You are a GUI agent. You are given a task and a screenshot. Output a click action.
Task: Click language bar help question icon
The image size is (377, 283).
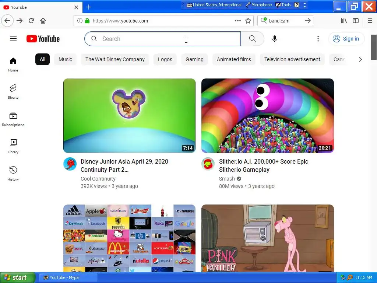click(x=297, y=5)
